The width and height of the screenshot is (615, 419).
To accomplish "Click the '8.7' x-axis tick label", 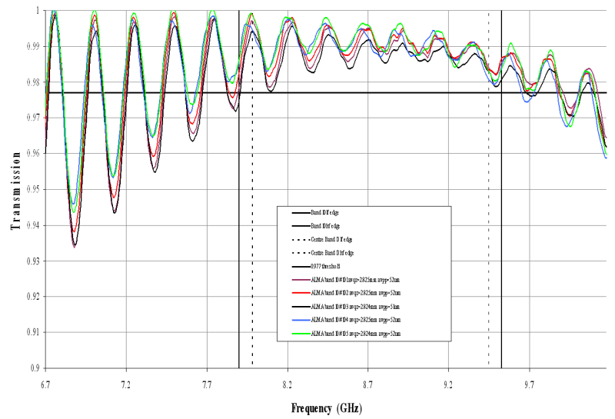I will [368, 385].
